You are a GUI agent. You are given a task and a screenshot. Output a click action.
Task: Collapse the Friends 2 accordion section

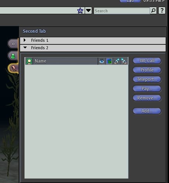pyautogui.click(x=93, y=48)
